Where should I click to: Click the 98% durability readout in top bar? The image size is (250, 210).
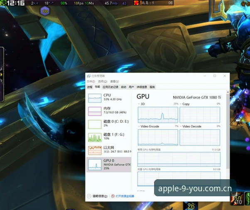click(x=64, y=3)
